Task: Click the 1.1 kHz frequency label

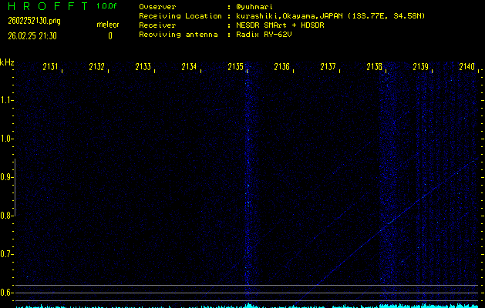Action: (7, 100)
